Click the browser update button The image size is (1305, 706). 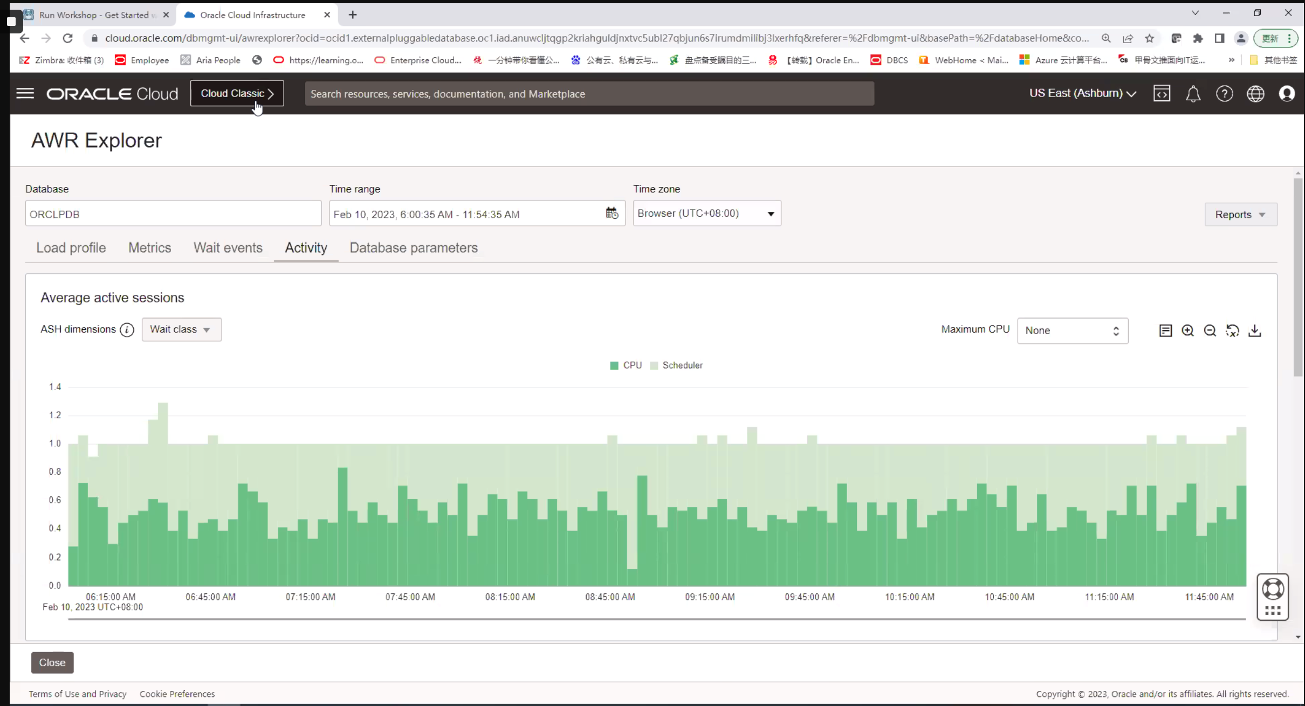coord(1275,38)
